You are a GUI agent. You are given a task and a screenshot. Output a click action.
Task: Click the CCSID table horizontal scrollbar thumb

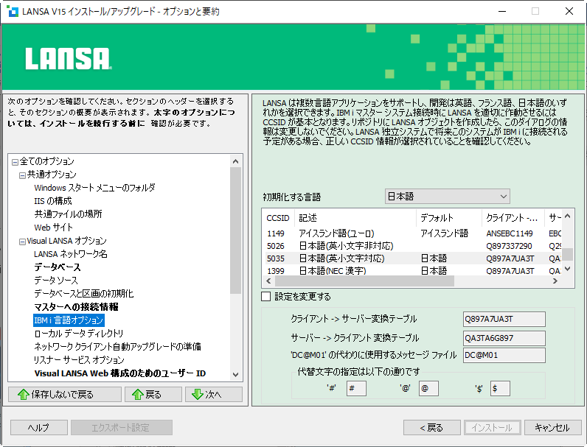pos(364,281)
